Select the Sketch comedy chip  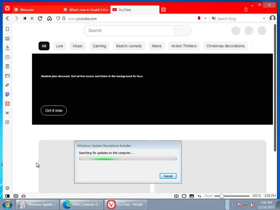(x=129, y=46)
